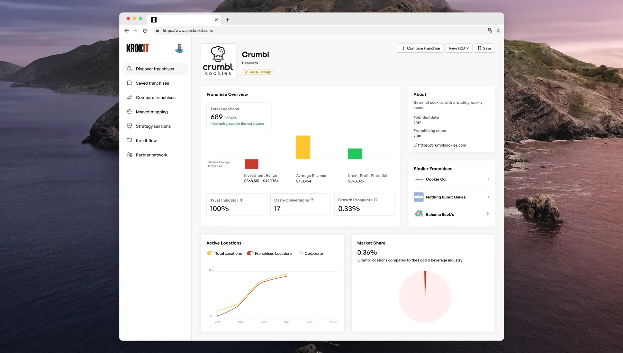Click the Market Share pie chart
The height and width of the screenshot is (353, 623).
pyautogui.click(x=425, y=297)
